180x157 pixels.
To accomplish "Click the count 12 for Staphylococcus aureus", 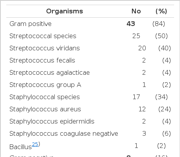I will pos(142,109).
